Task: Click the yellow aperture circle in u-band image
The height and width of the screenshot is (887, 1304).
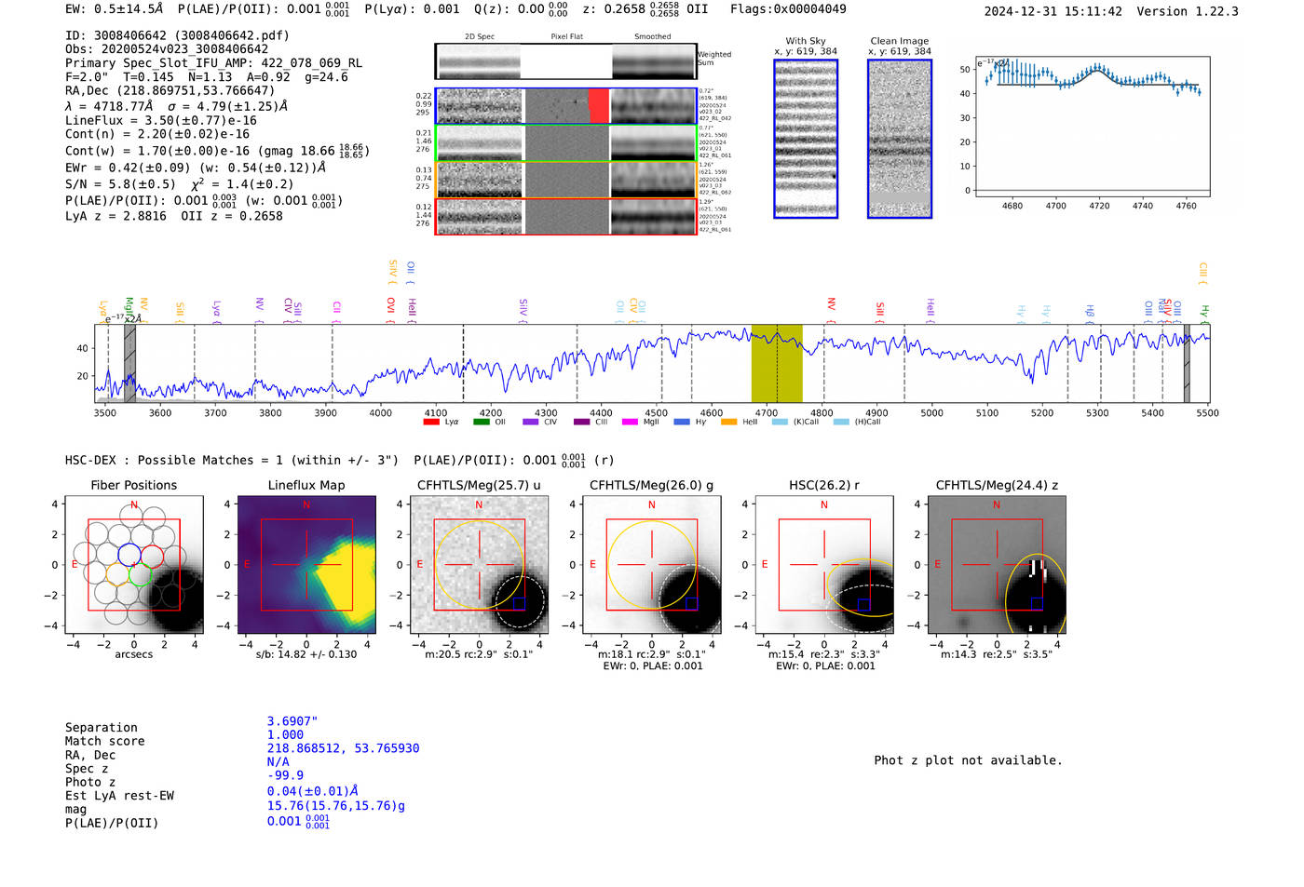Action: tap(479, 564)
